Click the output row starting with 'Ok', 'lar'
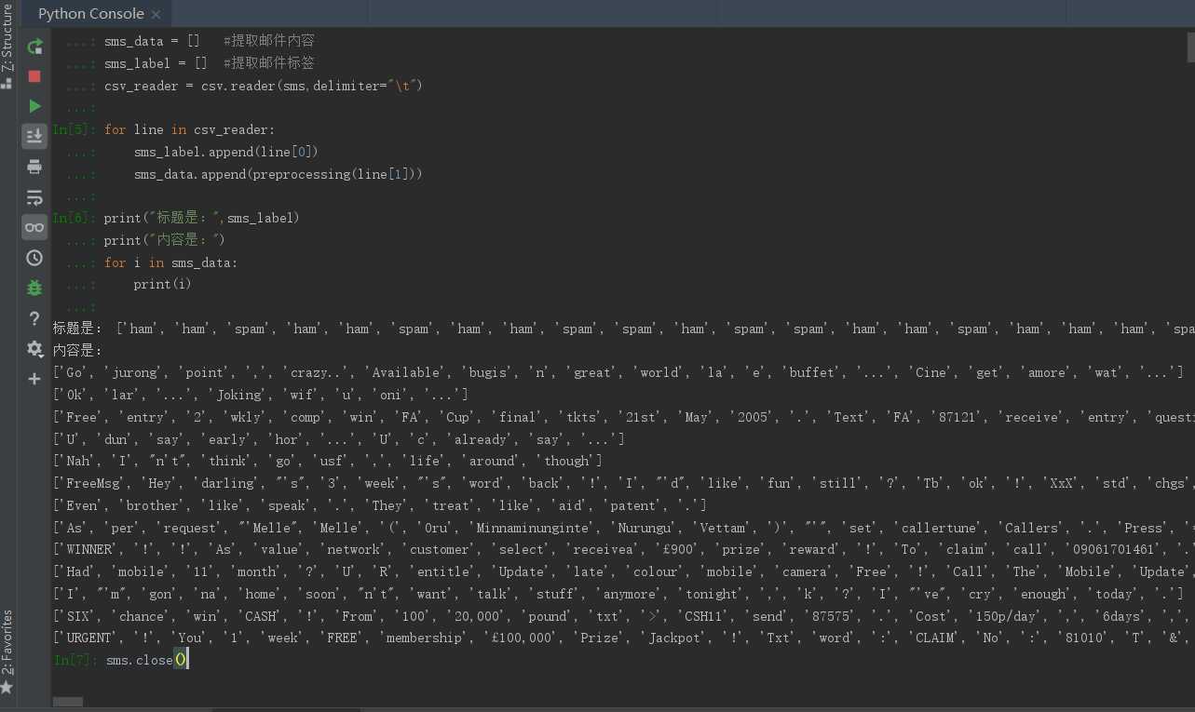 pyautogui.click(x=261, y=395)
